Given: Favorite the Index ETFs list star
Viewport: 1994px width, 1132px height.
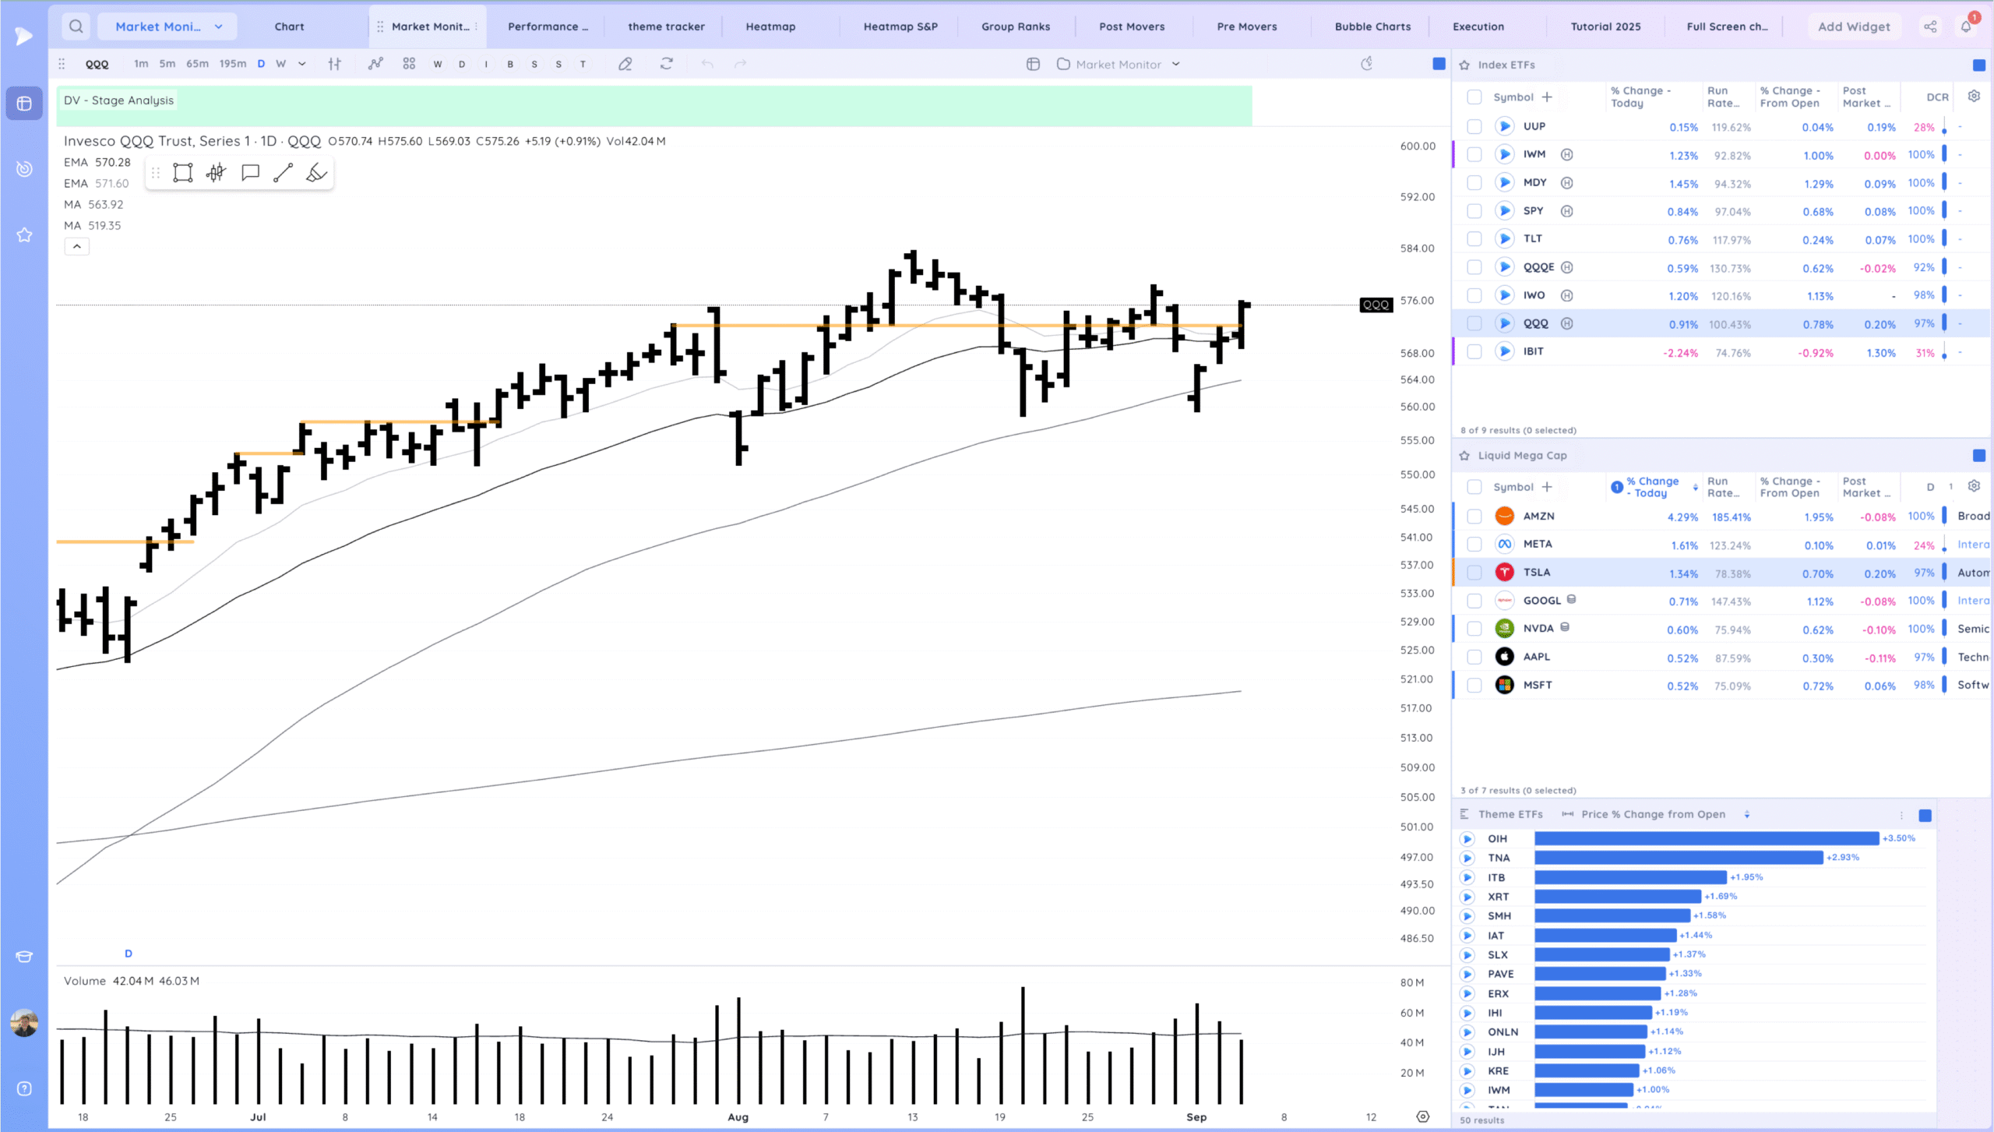Looking at the screenshot, I should 1464,65.
